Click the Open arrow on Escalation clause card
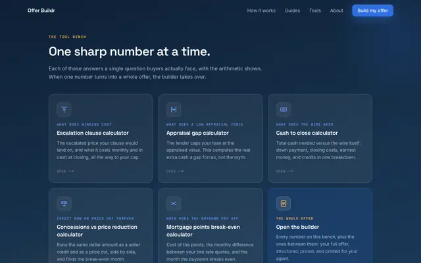This screenshot has height=263, width=421. pyautogui.click(x=71, y=171)
